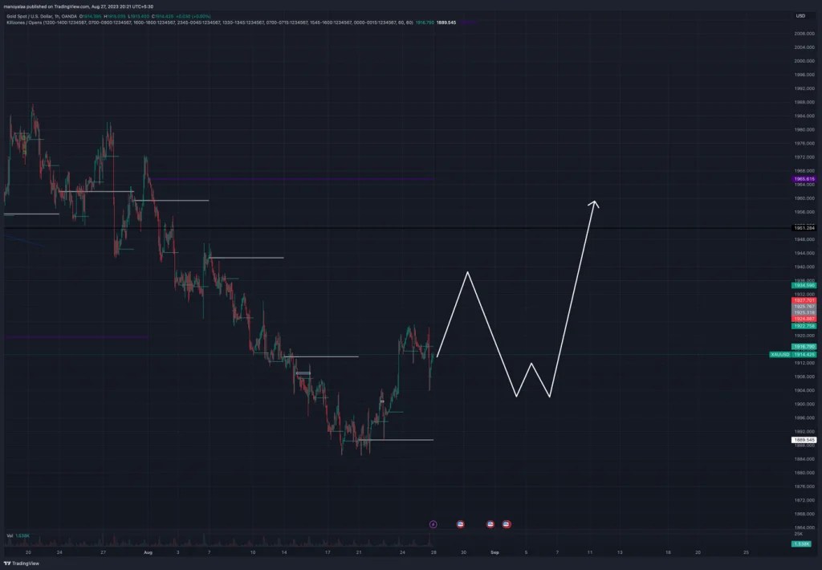Select the green 1934.596 price label
The width and height of the screenshot is (822, 570).
pyautogui.click(x=804, y=285)
